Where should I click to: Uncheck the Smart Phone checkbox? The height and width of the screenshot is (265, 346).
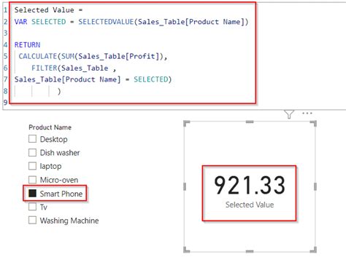click(x=32, y=194)
